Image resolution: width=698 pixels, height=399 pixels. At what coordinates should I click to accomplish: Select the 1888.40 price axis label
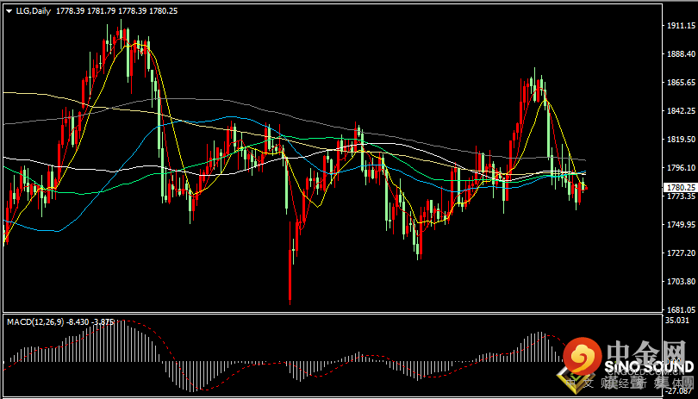pyautogui.click(x=680, y=54)
